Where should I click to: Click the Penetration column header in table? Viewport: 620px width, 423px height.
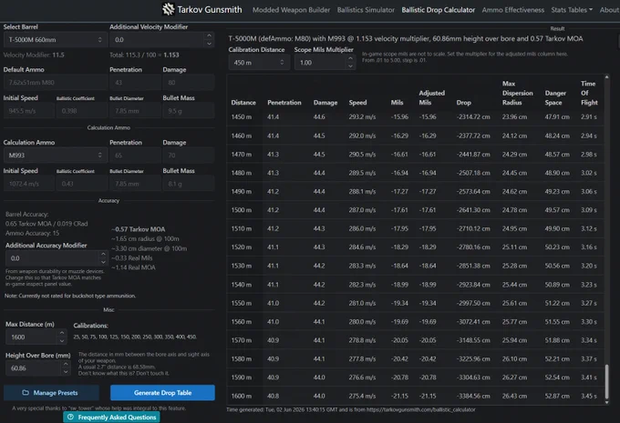(284, 103)
